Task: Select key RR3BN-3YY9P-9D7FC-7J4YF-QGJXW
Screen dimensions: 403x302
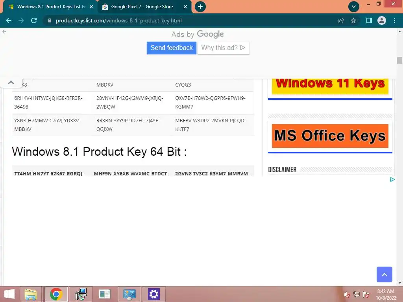Action: (128, 125)
